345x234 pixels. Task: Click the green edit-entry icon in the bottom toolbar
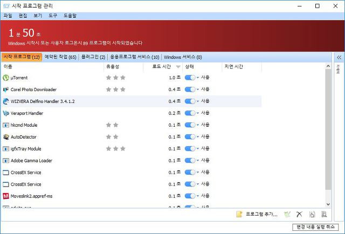coord(287,214)
